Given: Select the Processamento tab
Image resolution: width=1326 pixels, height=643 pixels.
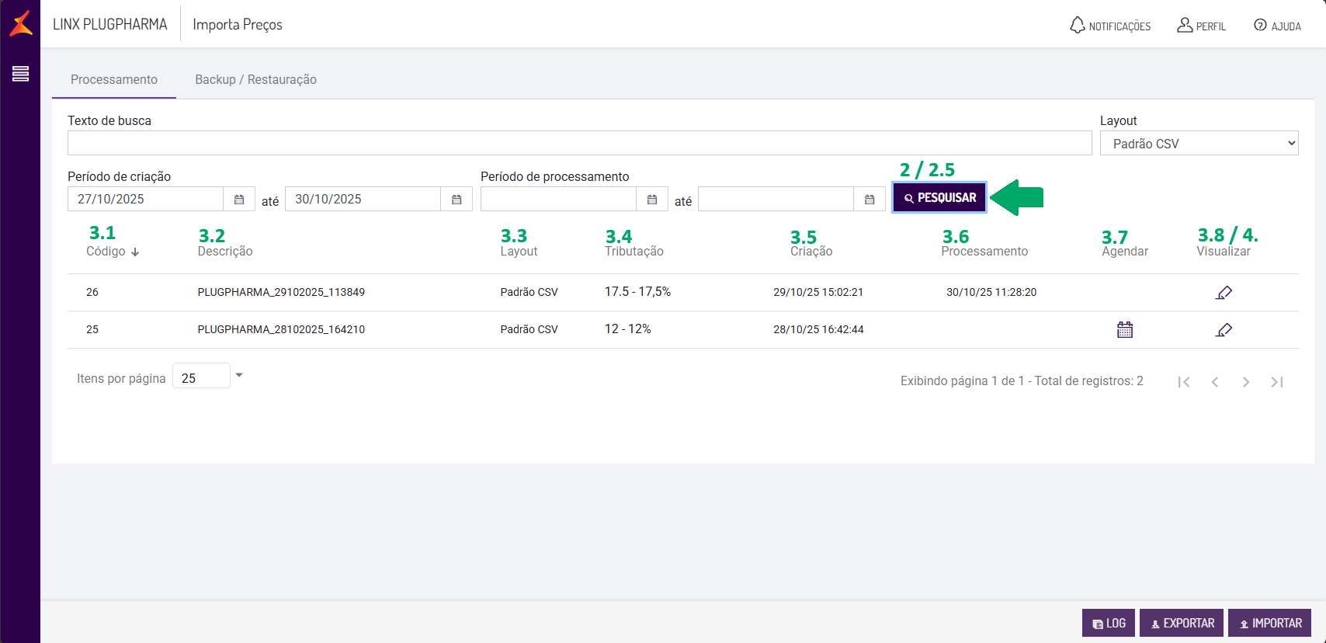Looking at the screenshot, I should click(114, 79).
